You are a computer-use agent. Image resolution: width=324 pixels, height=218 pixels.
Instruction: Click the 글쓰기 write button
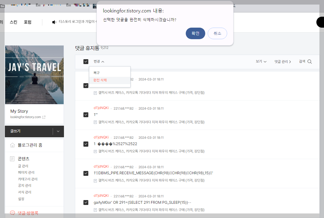click(x=29, y=131)
